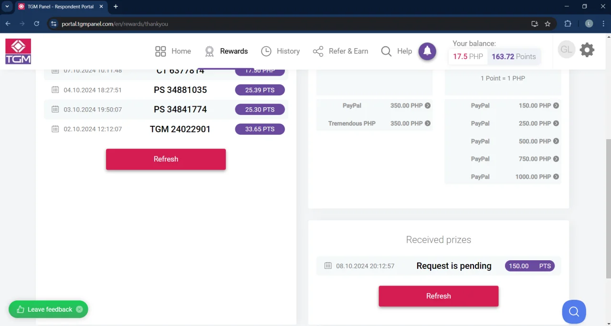Bookmark this page with the star
The image size is (611, 326).
pos(548,24)
